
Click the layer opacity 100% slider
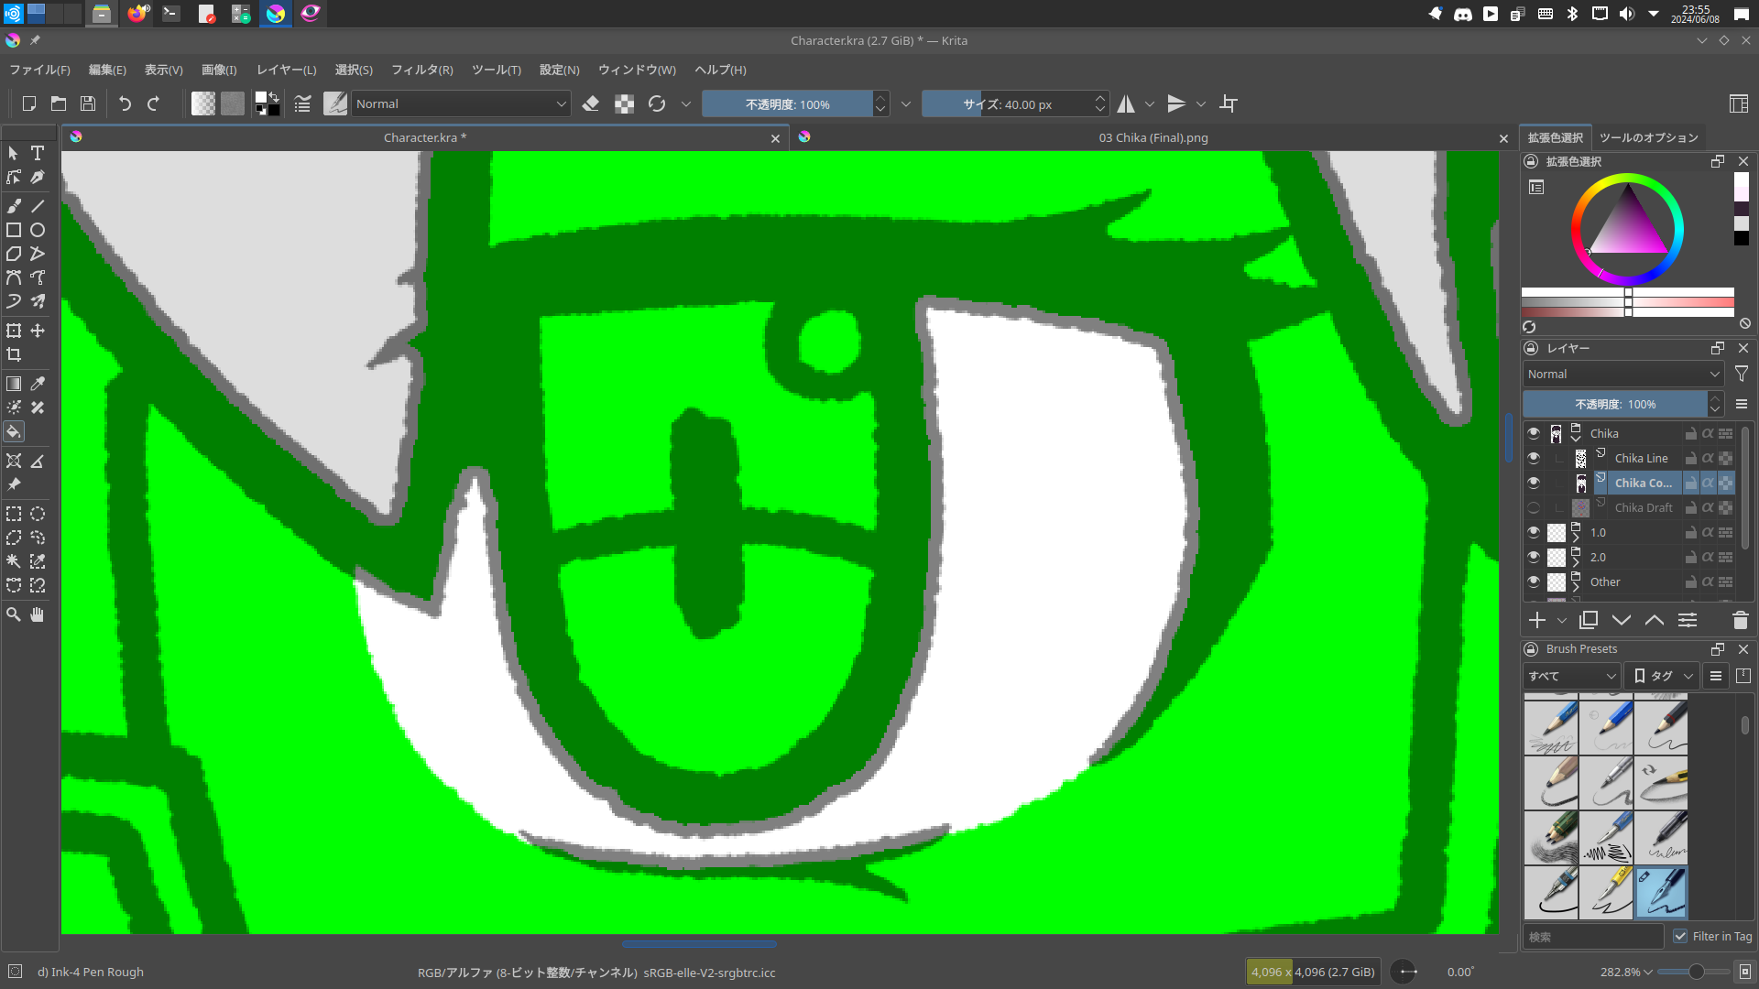pos(1615,404)
